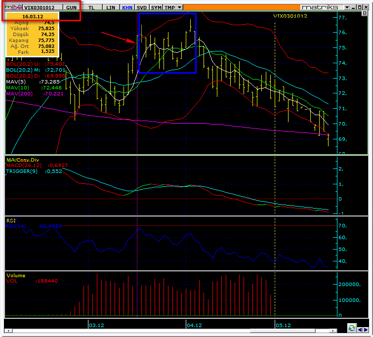Click the horizontal scrollbar thumb
Image resolution: width=373 pixels, height=337 pixels.
coord(283,331)
